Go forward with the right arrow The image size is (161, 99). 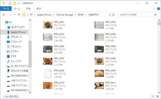coord(10,15)
